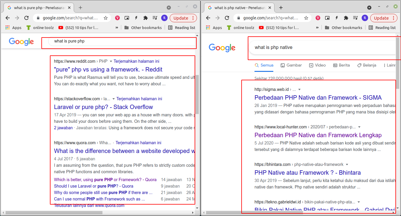Open 'Perbedaan PHP Native dan Framework - SIGMA' result
401x216 pixels.
tap(318, 98)
